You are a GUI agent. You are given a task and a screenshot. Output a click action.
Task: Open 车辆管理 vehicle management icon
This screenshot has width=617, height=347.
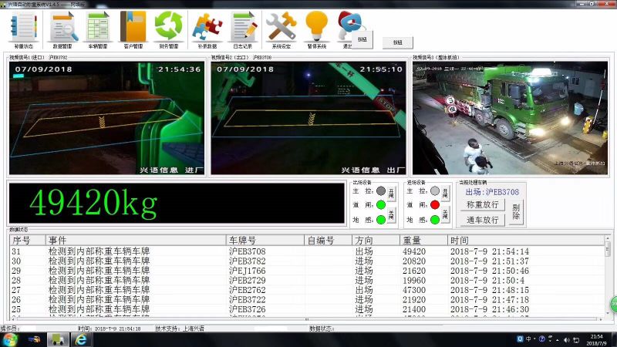point(98,29)
